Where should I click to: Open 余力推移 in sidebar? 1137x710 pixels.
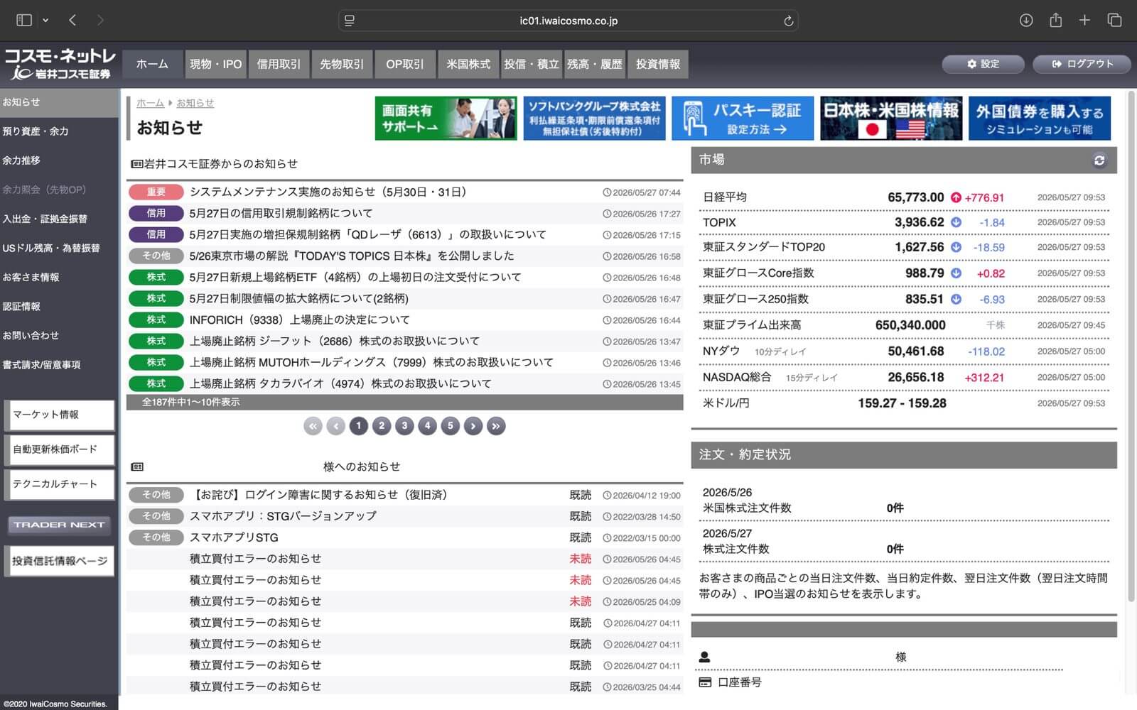(60, 160)
